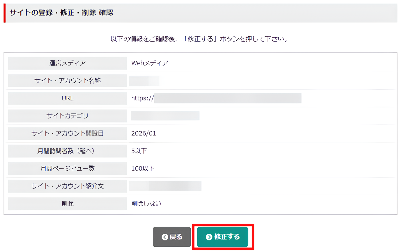Click the 戻る button to go back
This screenshot has width=400, height=252.
tap(172, 237)
